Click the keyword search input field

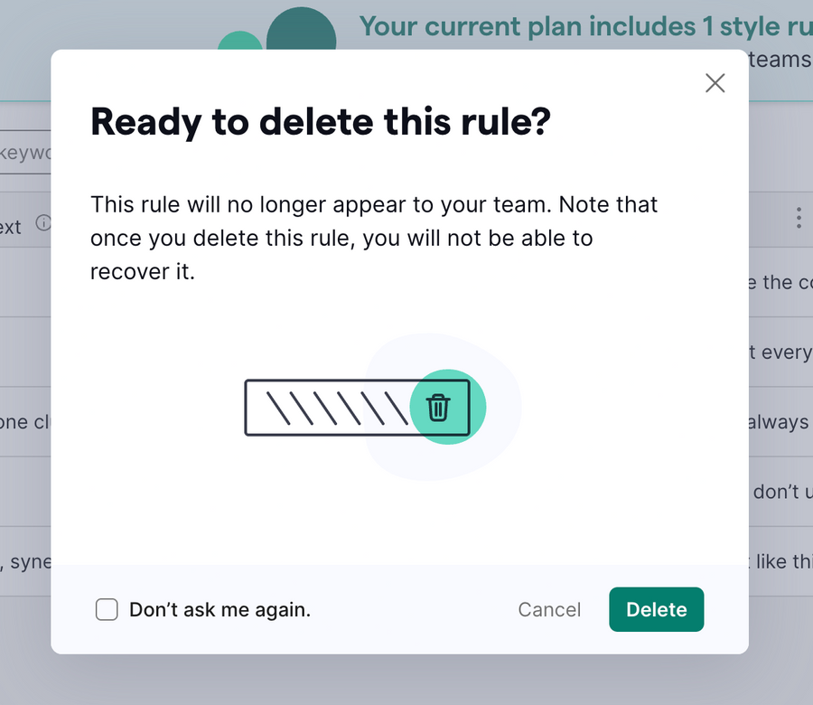[x=24, y=153]
